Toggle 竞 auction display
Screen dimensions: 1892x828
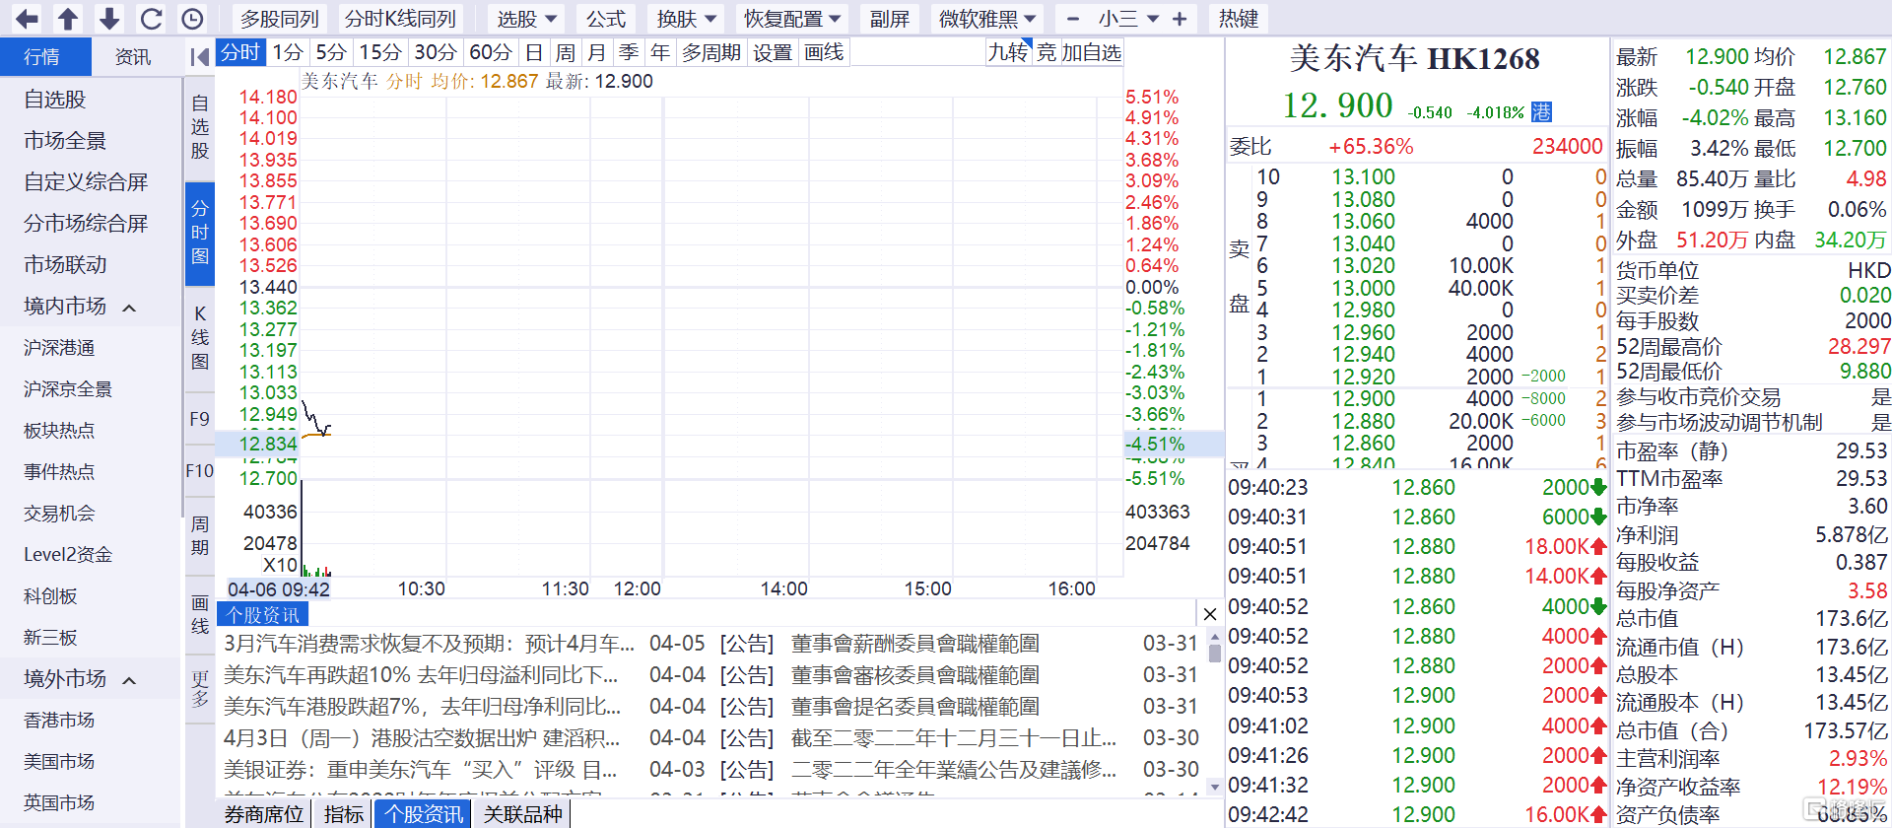1047,52
